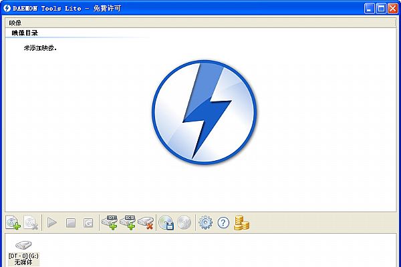Open the 映像 menu
Image resolution: width=401 pixels, height=267 pixels.
[x=15, y=22]
